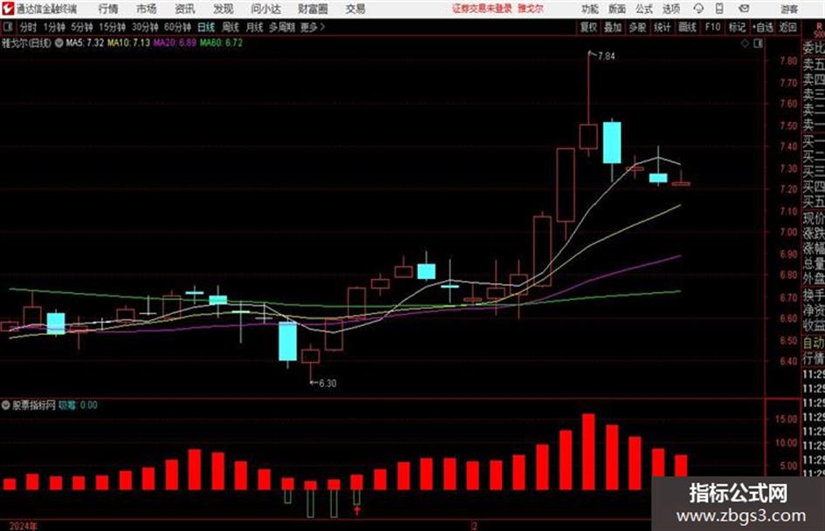Open the 选项 menu
This screenshot has height=531, width=825.
pos(670,9)
